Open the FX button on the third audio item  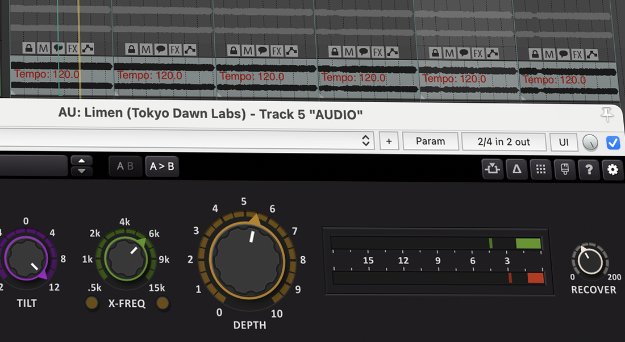pos(277,51)
